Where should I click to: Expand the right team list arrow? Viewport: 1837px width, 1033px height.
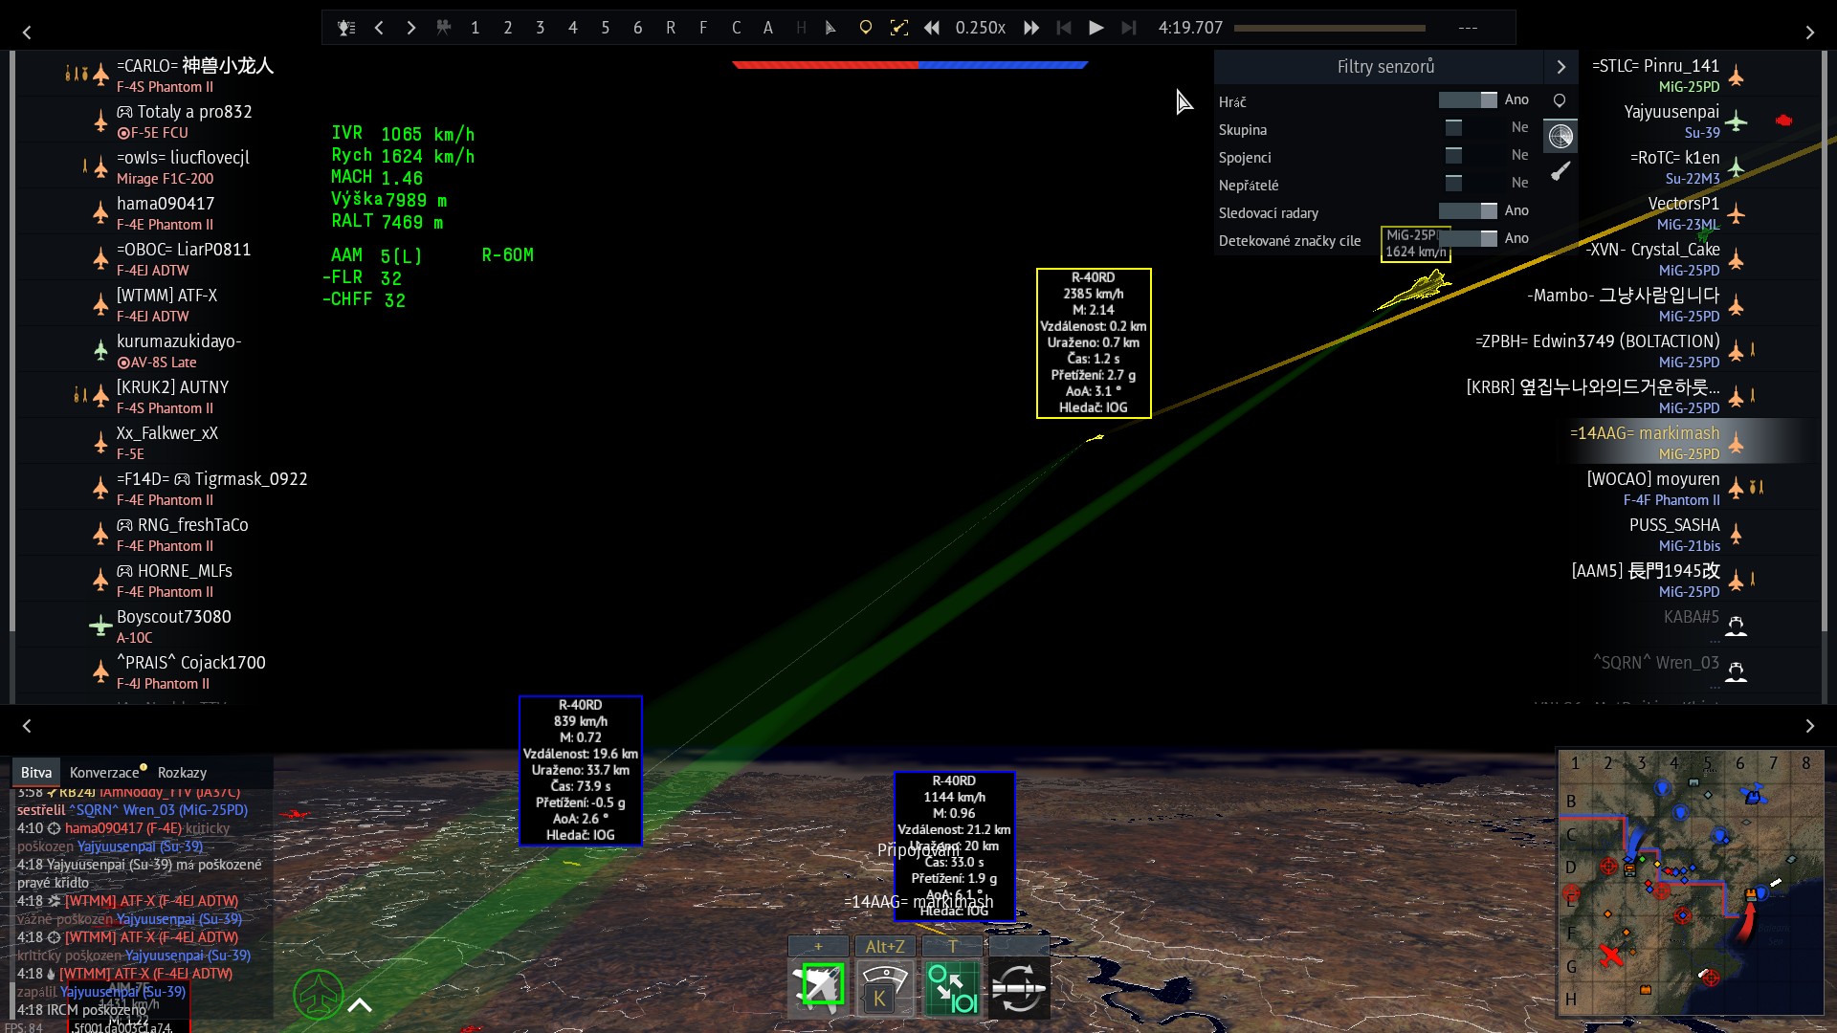point(1809,33)
